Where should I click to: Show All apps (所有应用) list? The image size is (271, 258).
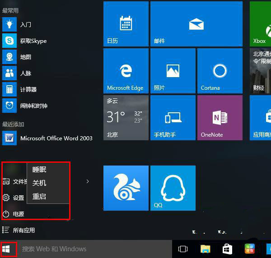pyautogui.click(x=23, y=230)
